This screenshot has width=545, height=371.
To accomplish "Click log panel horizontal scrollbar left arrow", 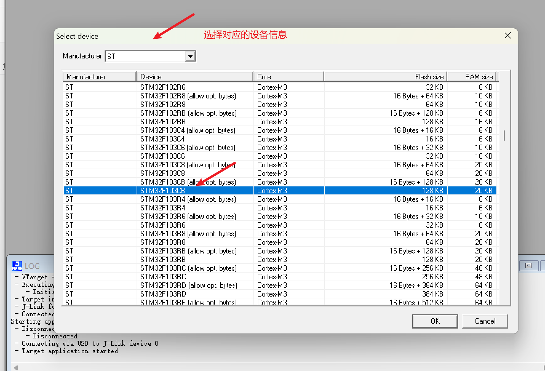I will [16, 368].
